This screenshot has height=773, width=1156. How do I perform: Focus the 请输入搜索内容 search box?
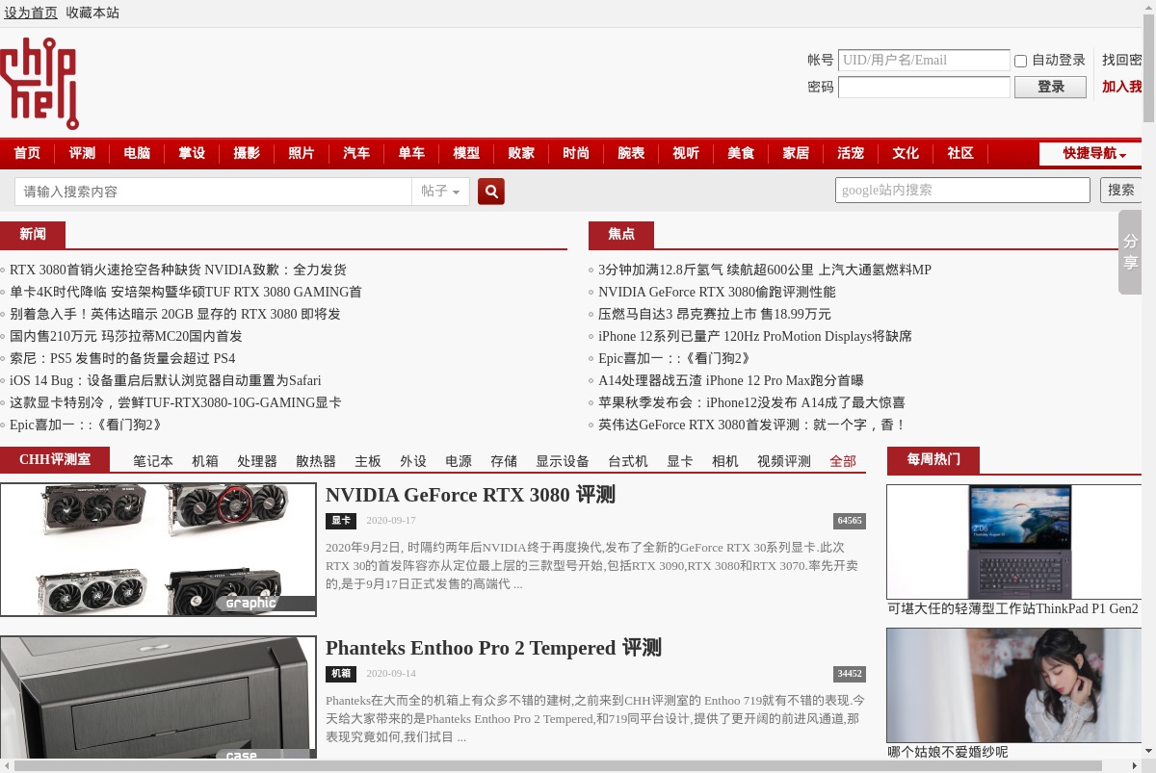213,192
